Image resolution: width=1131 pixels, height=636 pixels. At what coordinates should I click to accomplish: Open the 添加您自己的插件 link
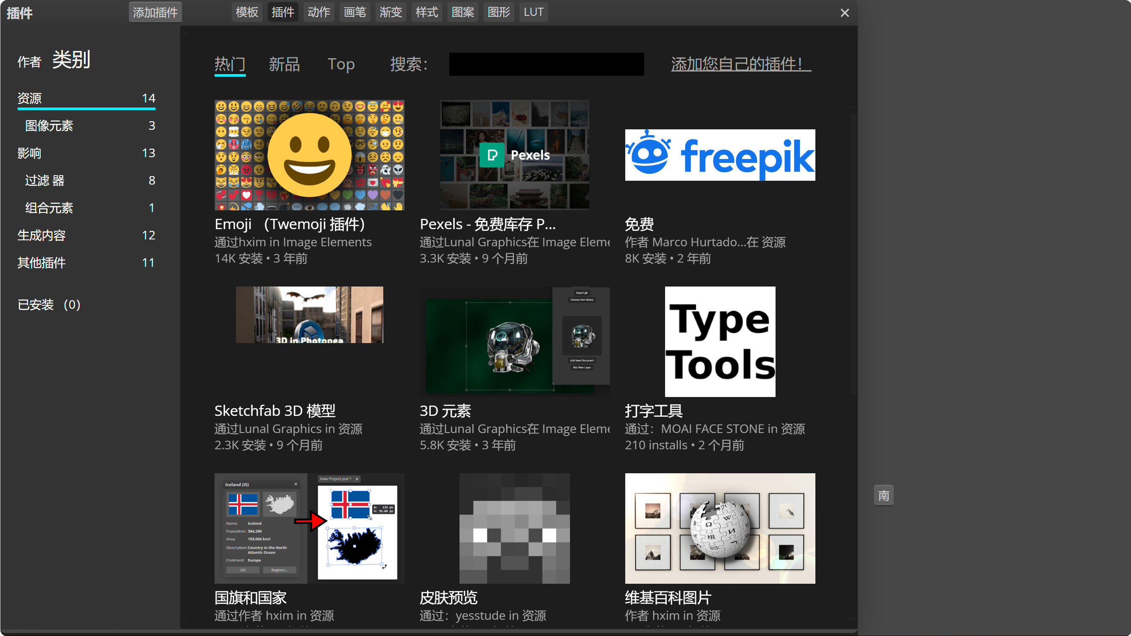[740, 64]
